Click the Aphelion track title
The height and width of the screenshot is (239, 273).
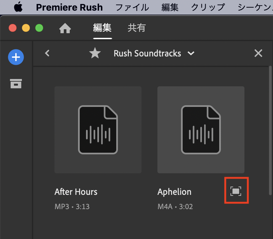[x=174, y=192]
